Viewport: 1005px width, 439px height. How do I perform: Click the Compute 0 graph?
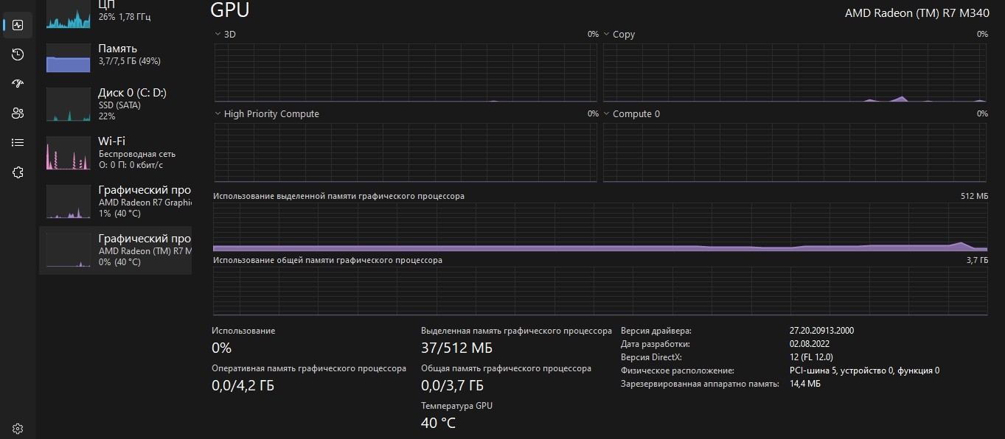pos(795,152)
